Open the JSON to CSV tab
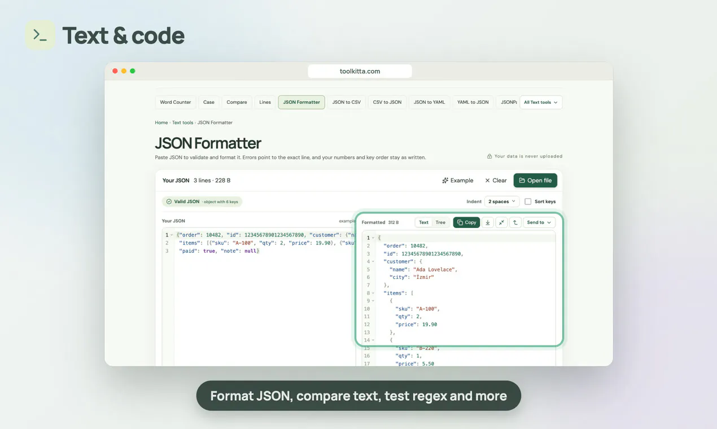 click(x=347, y=102)
